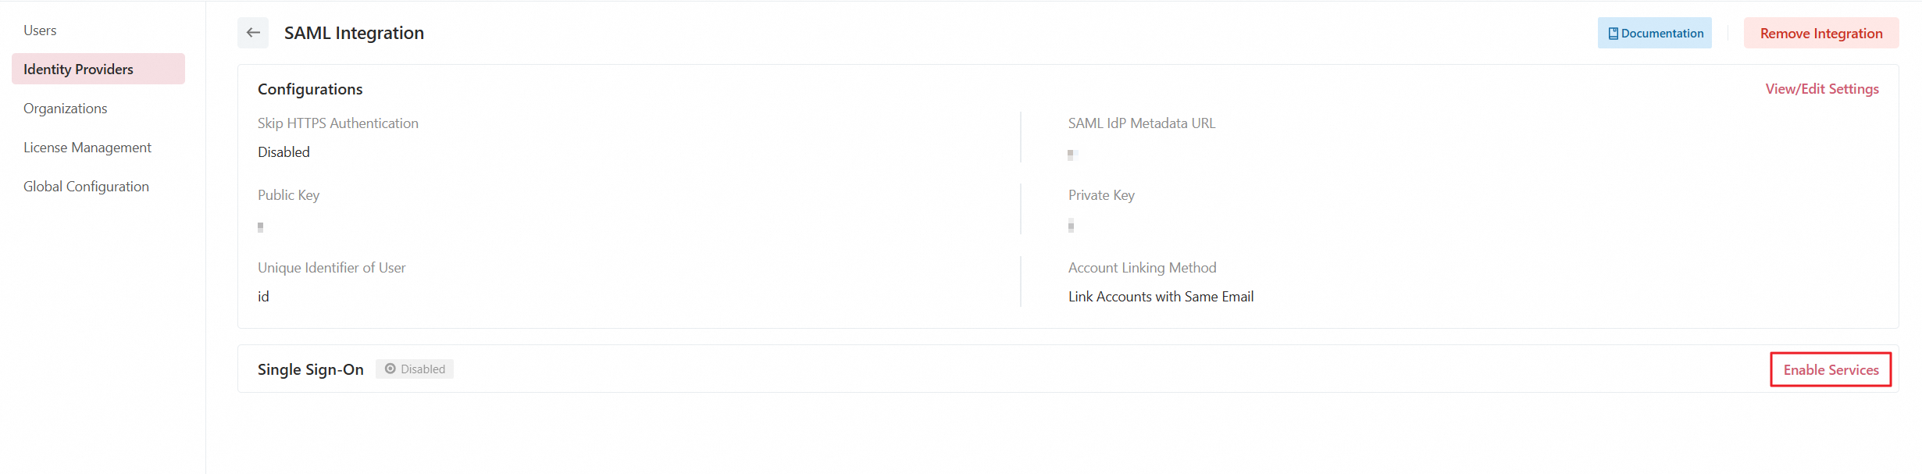This screenshot has width=1922, height=474.
Task: Go to Organizations in the sidebar
Action: 66,109
